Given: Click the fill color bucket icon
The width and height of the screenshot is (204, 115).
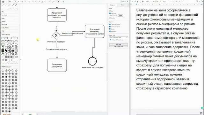Looking at the screenshot, I should pyautogui.click(x=40, y=2).
